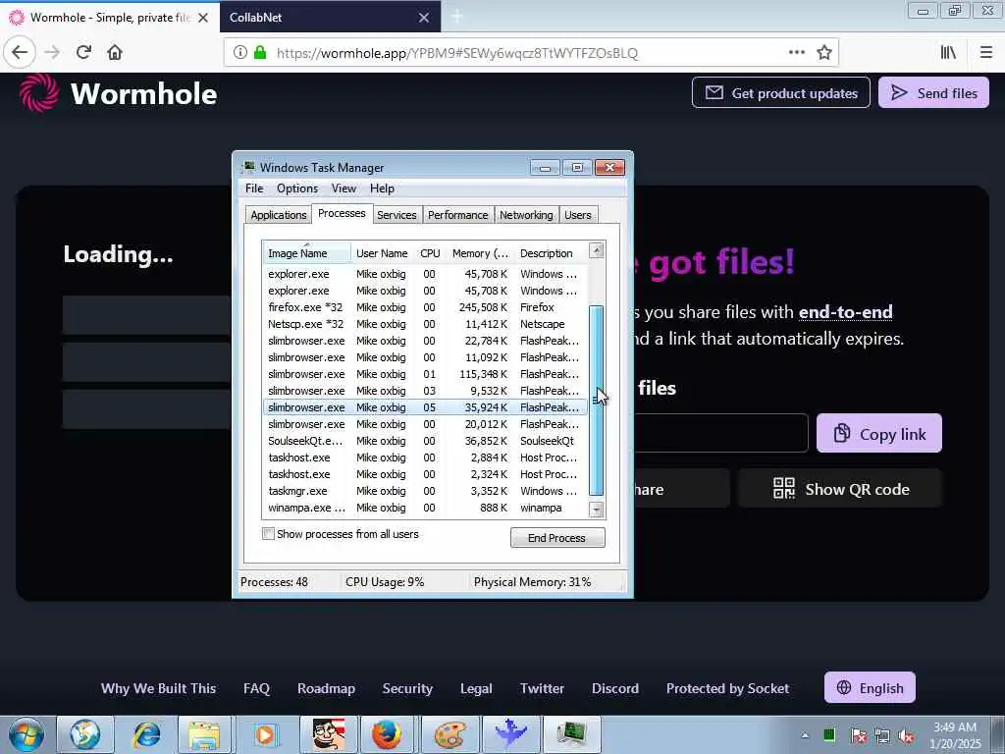
Task: Open the Task Manager Options menu
Action: (x=297, y=188)
